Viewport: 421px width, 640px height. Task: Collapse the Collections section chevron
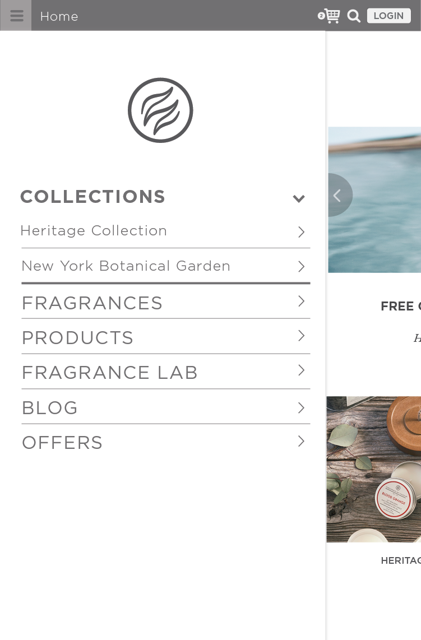(299, 198)
